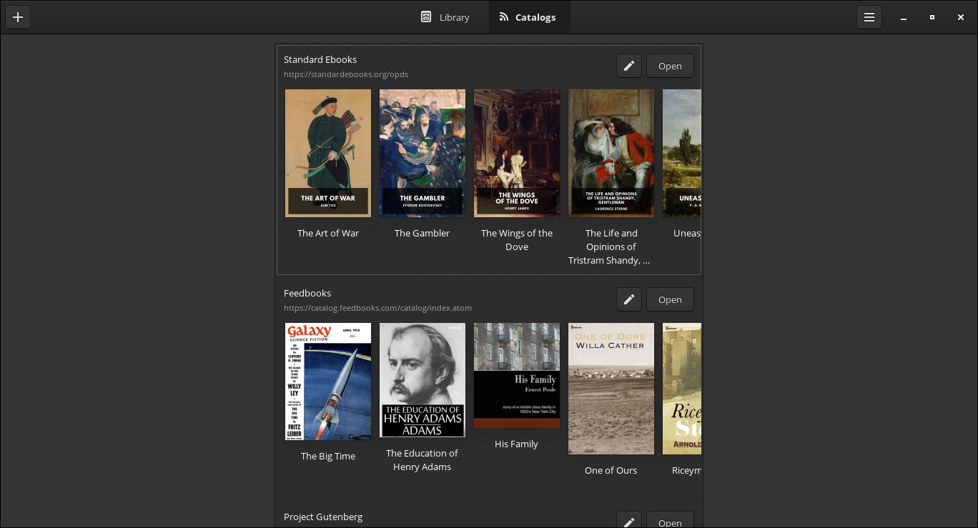
Task: Click 'The Gambler' title text
Action: coord(423,233)
